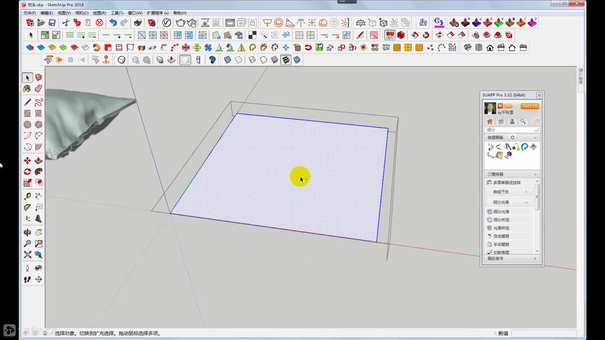Click the orange SUAPP 3.32 button
605x340 pixels.
click(x=530, y=106)
